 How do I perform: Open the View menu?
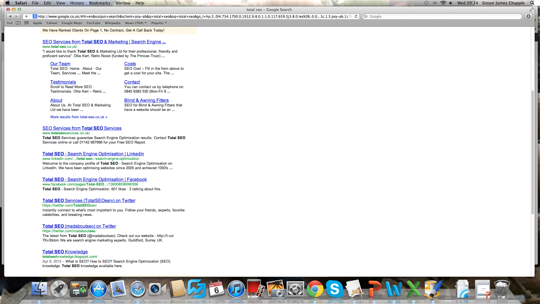pos(60,3)
